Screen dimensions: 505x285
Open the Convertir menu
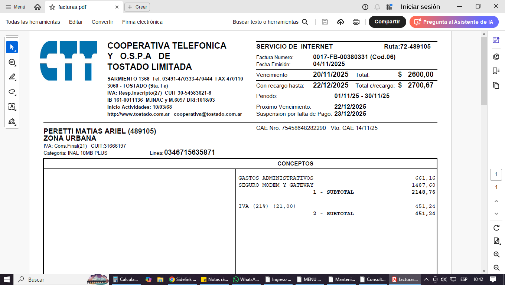point(102,22)
